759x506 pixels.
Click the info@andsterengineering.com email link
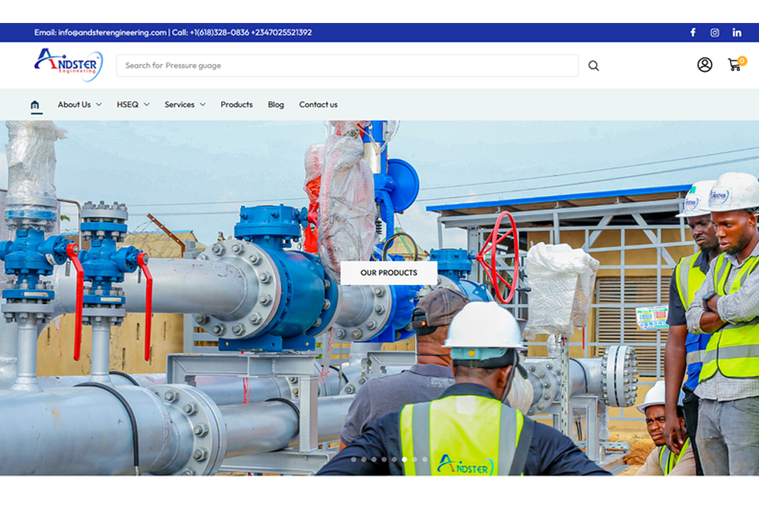coord(113,33)
